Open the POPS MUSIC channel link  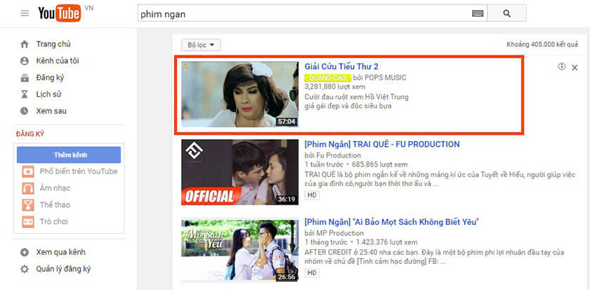(383, 77)
